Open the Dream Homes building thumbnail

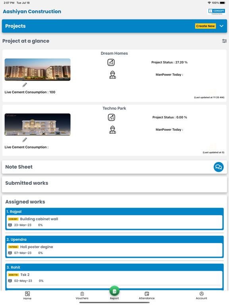tap(38, 69)
